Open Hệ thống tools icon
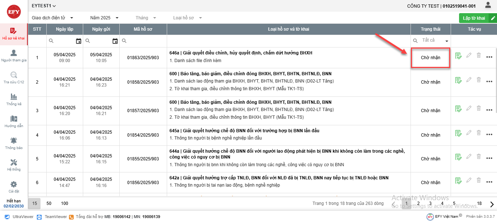This screenshot has width=497, height=221. [14, 165]
